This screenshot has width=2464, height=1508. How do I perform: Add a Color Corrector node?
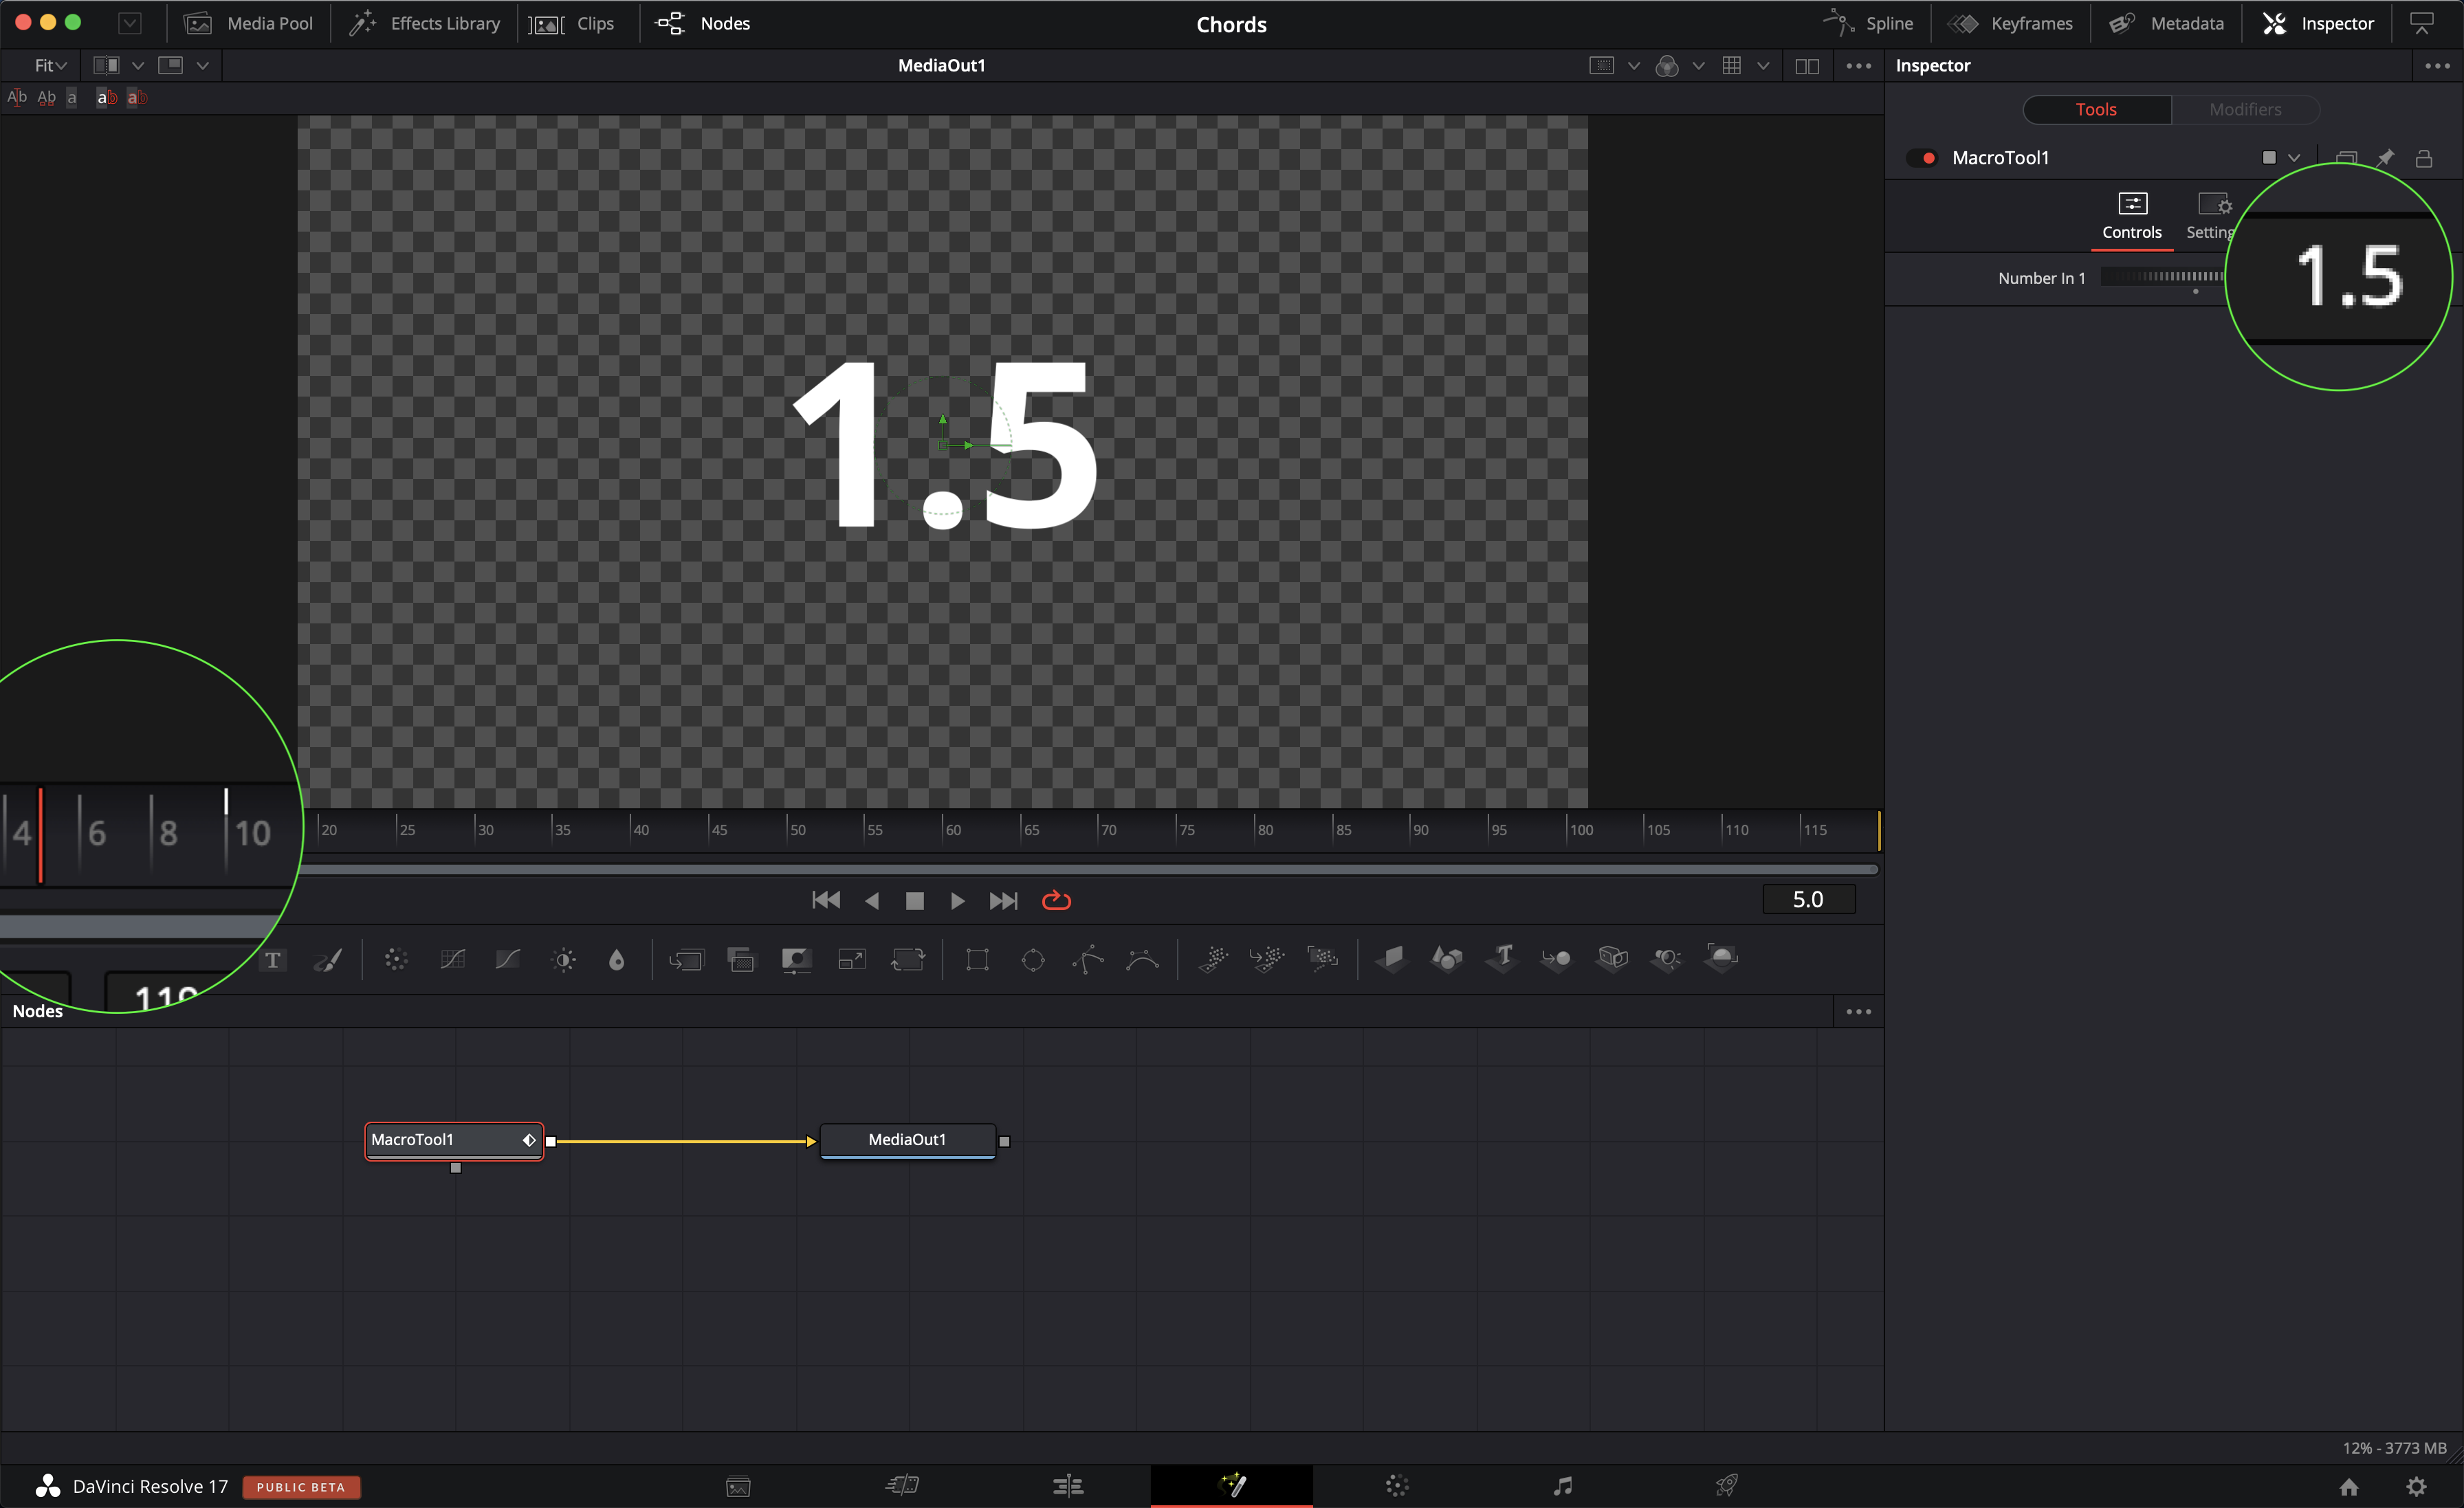(396, 960)
